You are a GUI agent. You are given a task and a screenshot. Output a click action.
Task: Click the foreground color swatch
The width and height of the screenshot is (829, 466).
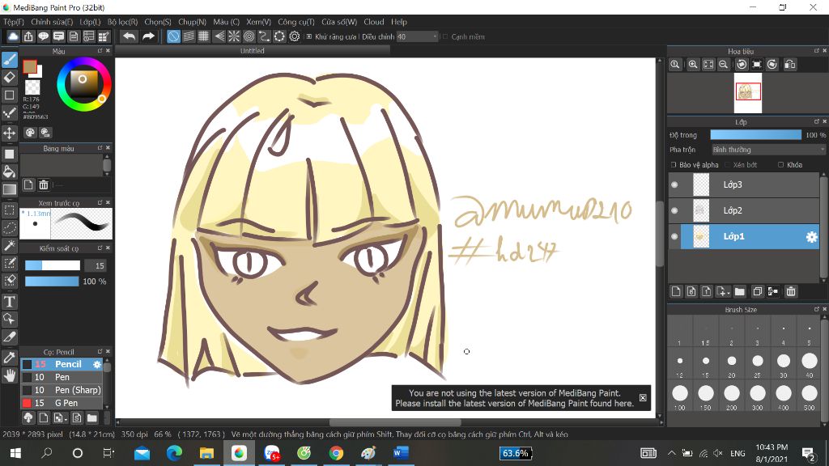30,66
